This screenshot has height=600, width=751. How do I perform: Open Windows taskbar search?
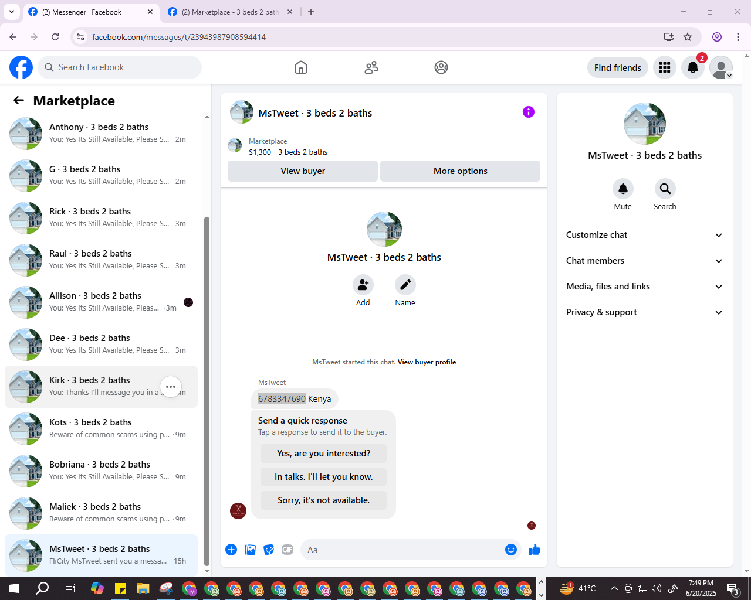click(x=42, y=588)
